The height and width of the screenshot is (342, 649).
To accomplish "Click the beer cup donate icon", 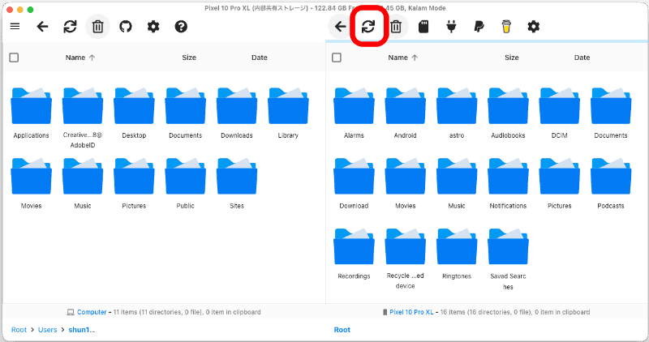I will [506, 27].
